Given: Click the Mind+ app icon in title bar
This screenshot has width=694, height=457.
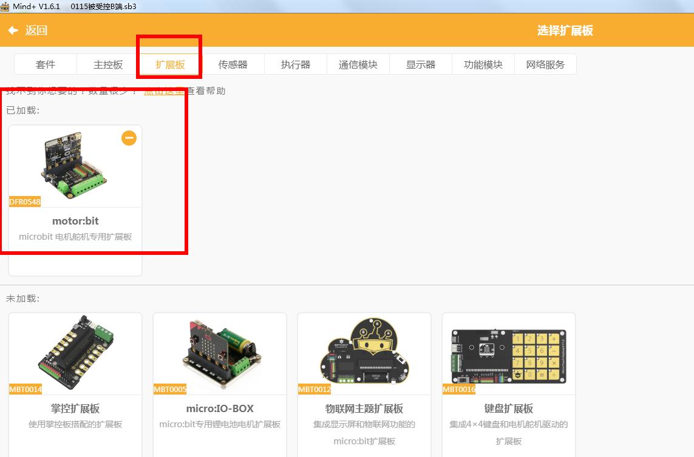Looking at the screenshot, I should (x=5, y=6).
